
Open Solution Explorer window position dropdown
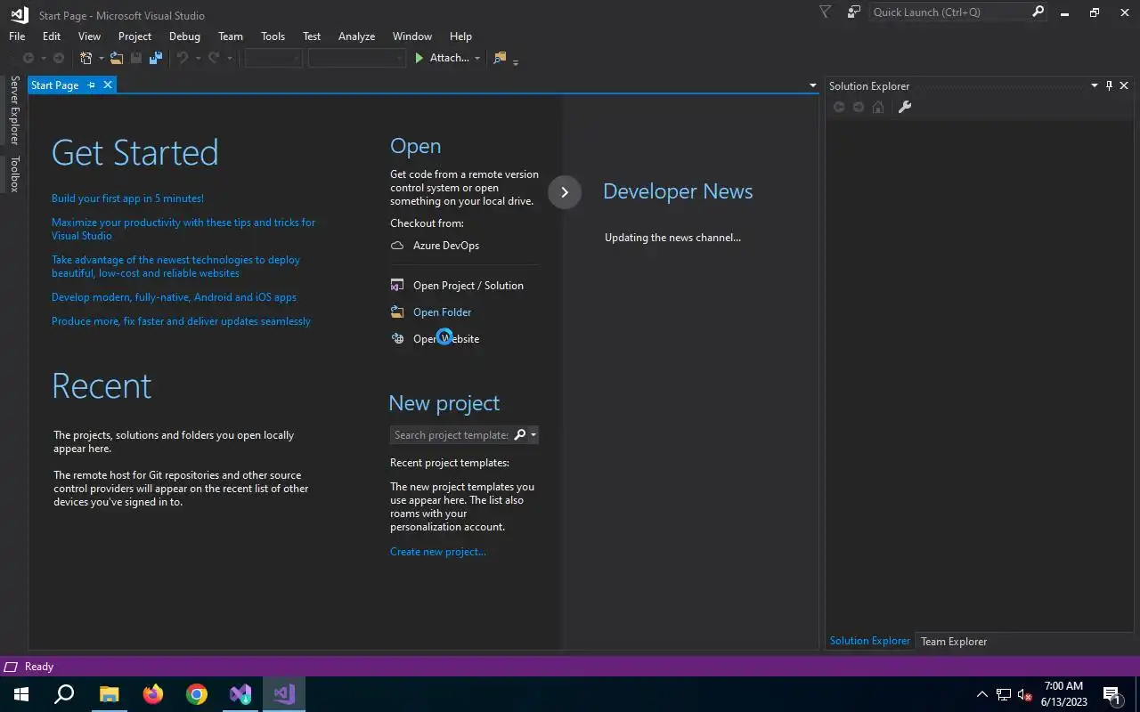(1095, 85)
